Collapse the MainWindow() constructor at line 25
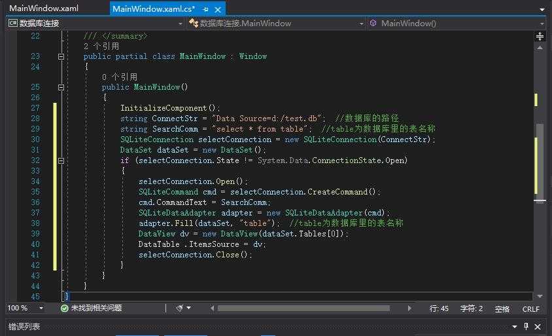The width and height of the screenshot is (552, 336). pyautogui.click(x=61, y=87)
